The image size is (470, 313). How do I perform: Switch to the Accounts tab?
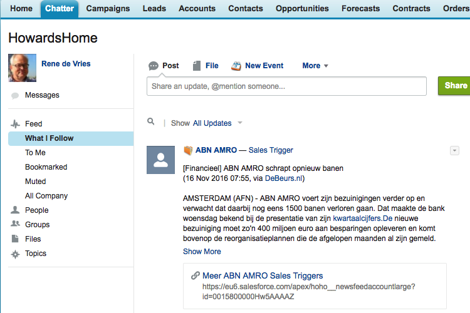[197, 8]
